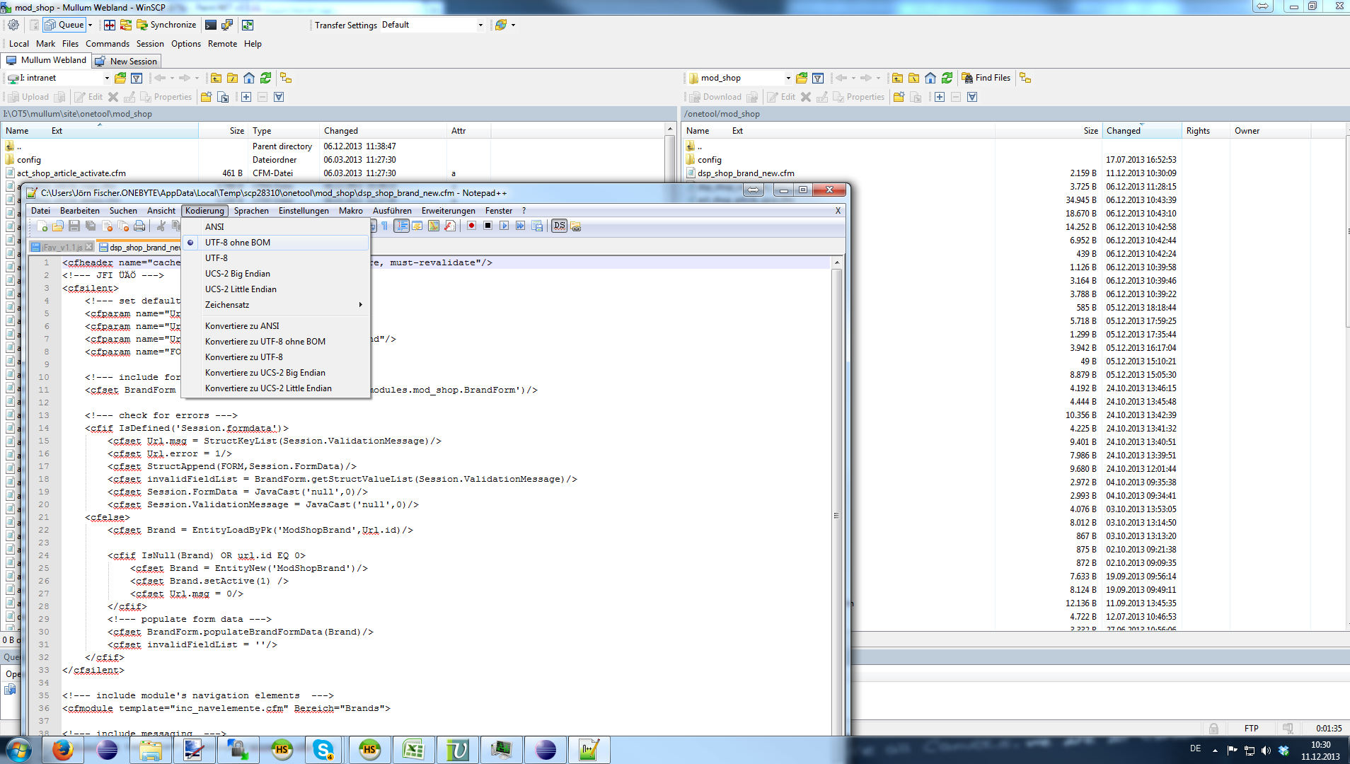Click the local panel home directory icon
This screenshot has height=764, width=1350.
249,78
